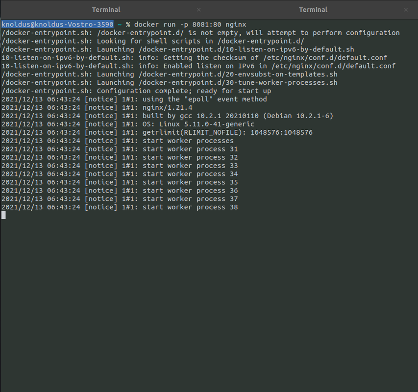Click the 'start worker processes' line
418x392 pixels.
(118, 141)
